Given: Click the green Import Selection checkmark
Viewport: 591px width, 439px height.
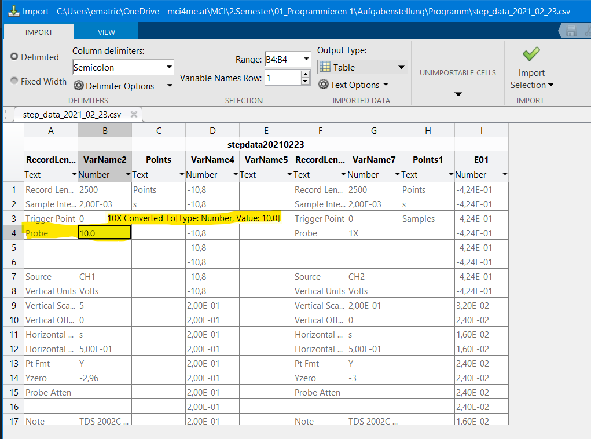Looking at the screenshot, I should [531, 55].
